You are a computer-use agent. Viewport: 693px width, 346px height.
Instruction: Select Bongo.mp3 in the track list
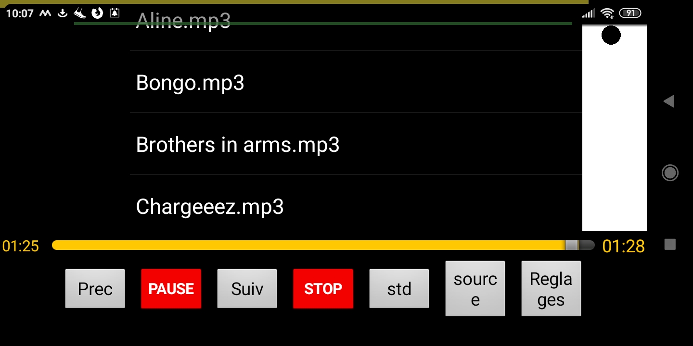pyautogui.click(x=356, y=82)
